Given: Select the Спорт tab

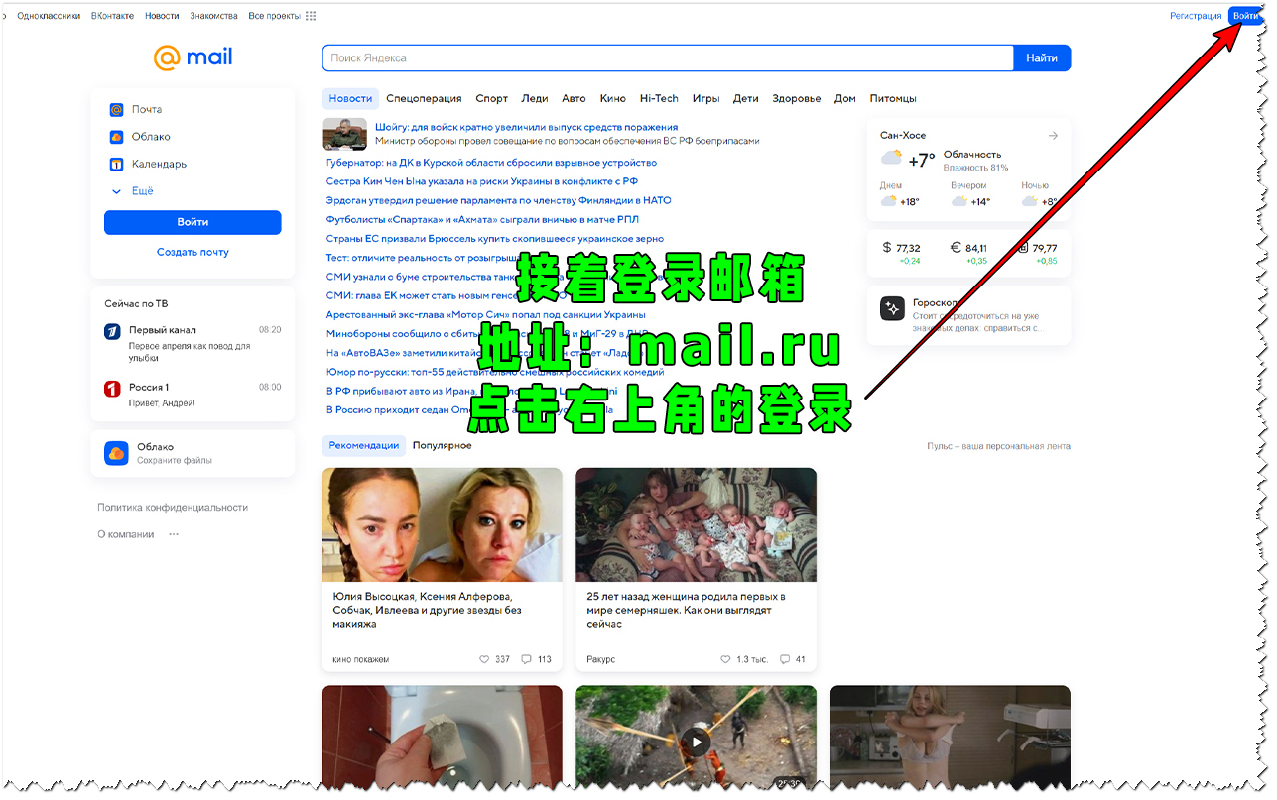Looking at the screenshot, I should (x=491, y=98).
